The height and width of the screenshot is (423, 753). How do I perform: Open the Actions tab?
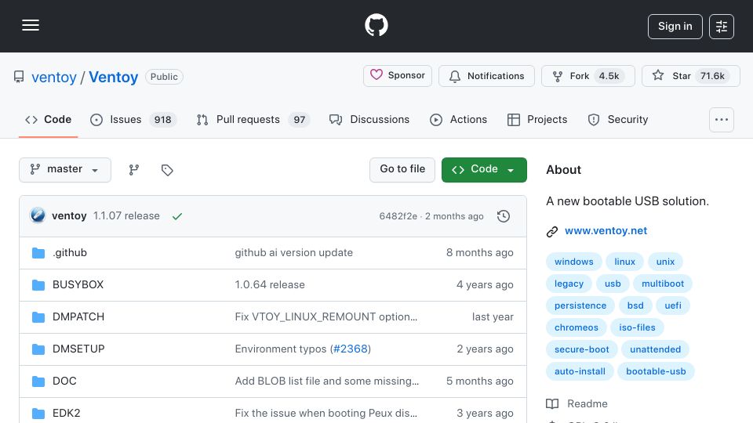tap(458, 119)
